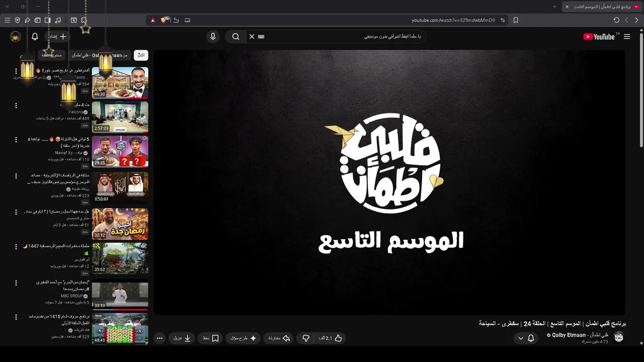Screen dimensions: 644x362
Task: Open the 46:30 recommended video thumbnail
Action: (120, 83)
